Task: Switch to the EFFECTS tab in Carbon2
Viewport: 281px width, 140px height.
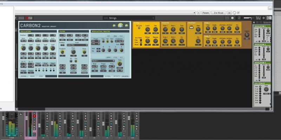Action: click(117, 76)
